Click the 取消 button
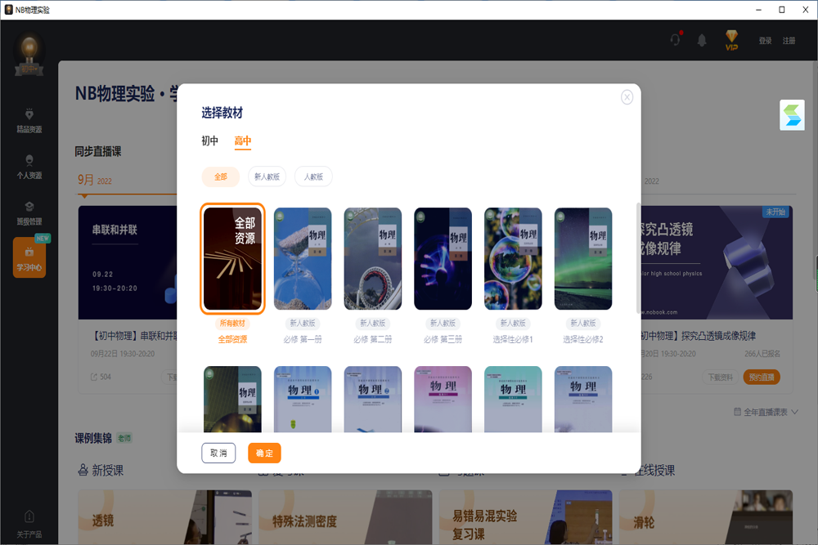The width and height of the screenshot is (818, 545). point(218,453)
